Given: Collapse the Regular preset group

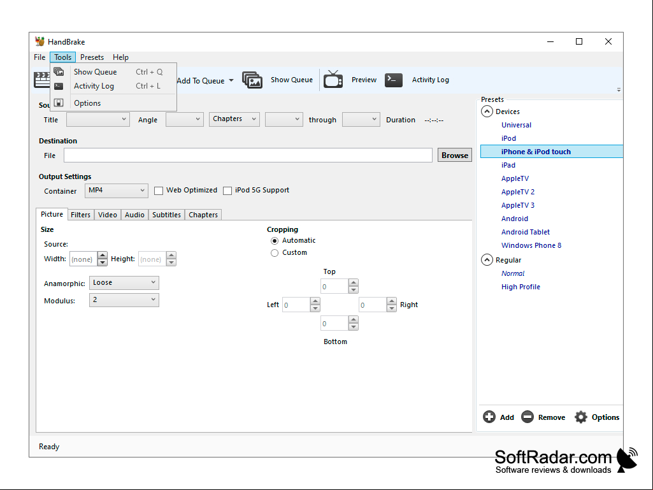Looking at the screenshot, I should click(487, 259).
